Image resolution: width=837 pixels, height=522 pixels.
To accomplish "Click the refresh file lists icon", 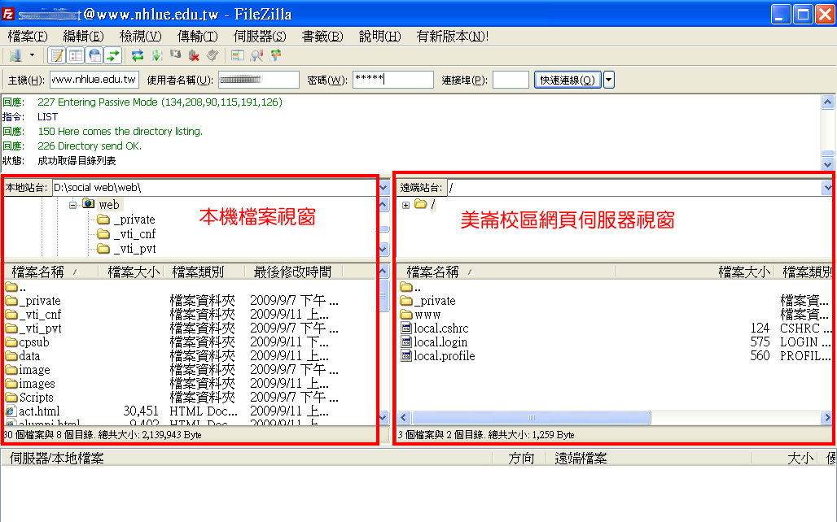I will point(138,55).
